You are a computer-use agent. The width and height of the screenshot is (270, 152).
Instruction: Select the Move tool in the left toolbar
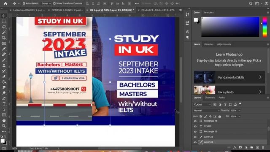(4, 16)
